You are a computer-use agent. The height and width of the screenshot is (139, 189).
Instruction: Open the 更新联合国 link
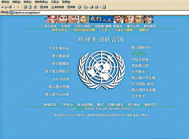pos(140,65)
